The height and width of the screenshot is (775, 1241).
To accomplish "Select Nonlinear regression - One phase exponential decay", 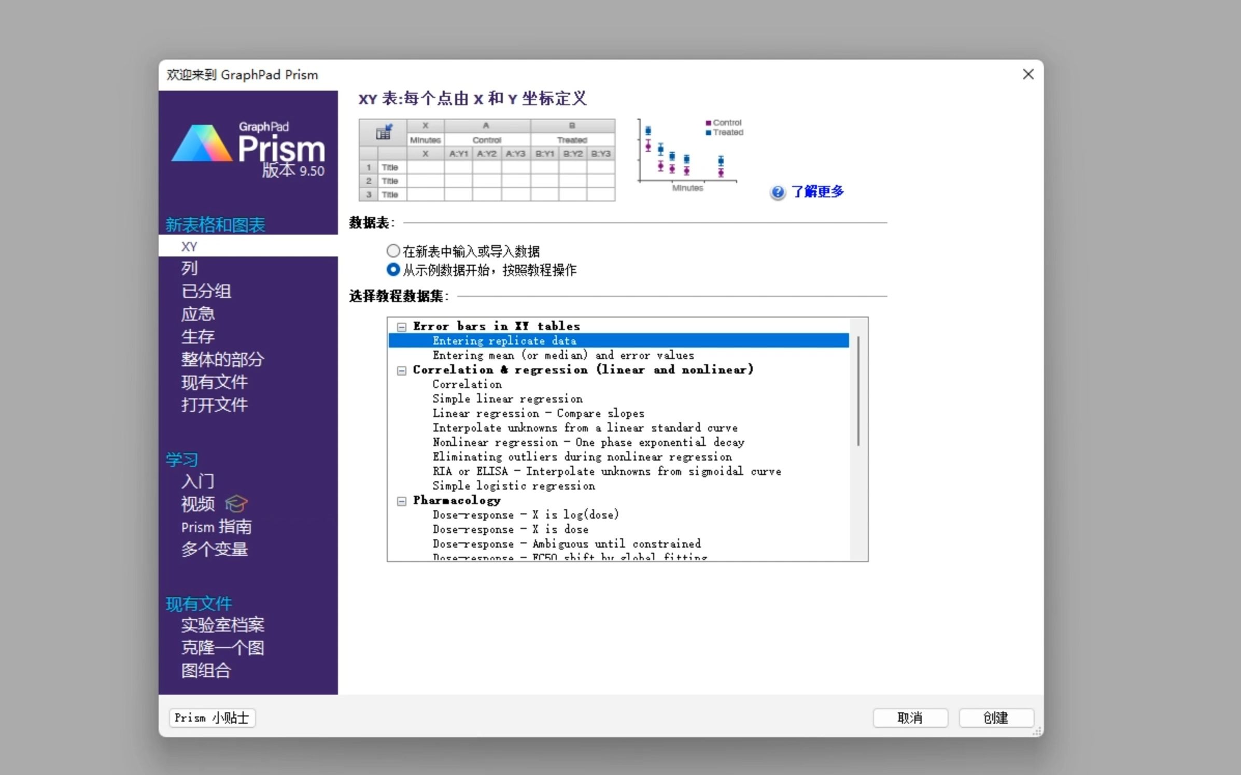I will pos(588,442).
